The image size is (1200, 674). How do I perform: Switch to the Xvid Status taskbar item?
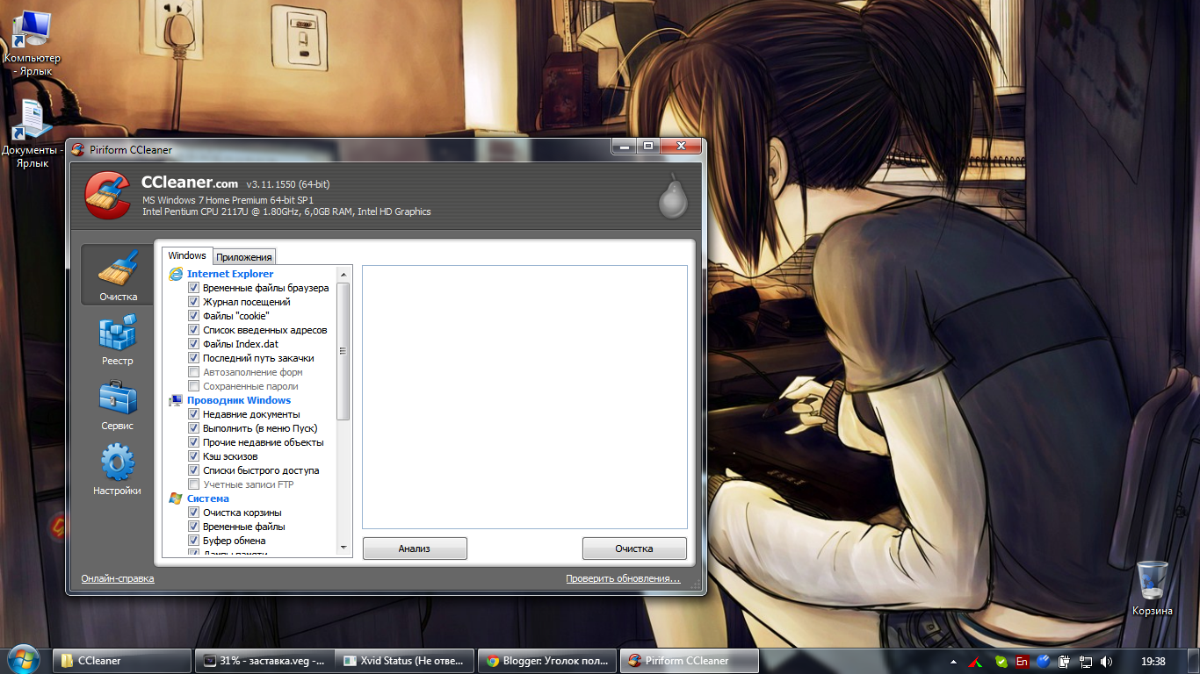[406, 661]
